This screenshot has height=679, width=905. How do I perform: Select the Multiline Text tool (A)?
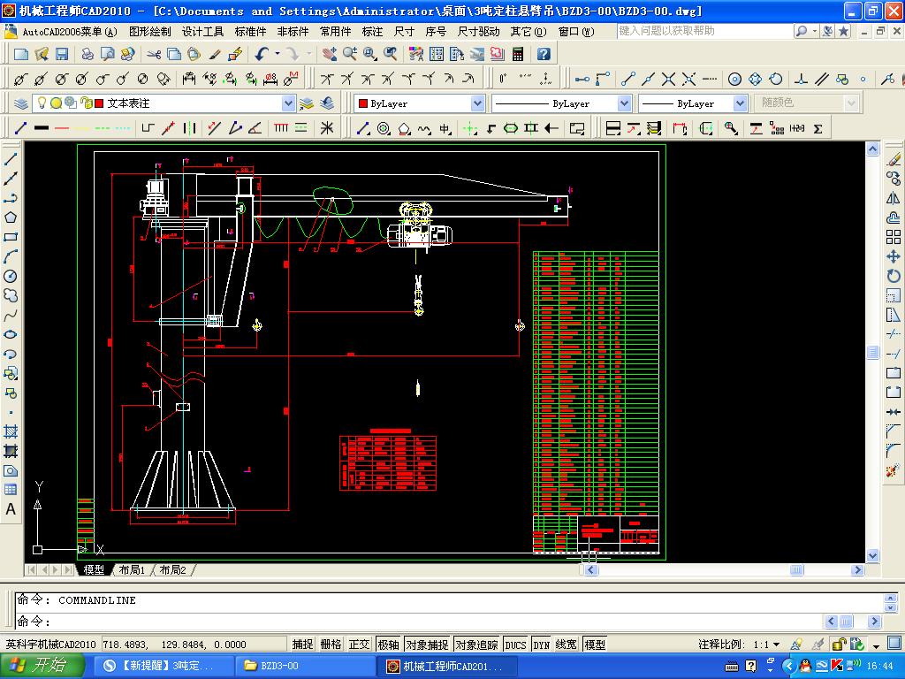click(11, 509)
